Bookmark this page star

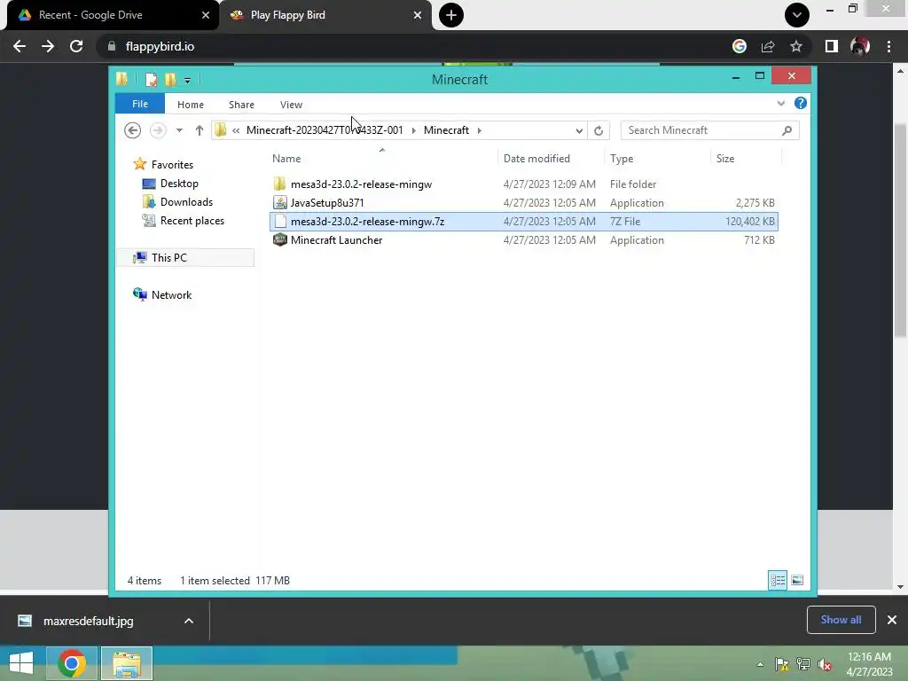point(796,46)
